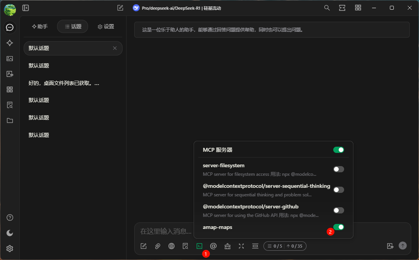Viewport: 419px width, 260px height.
Task: Toggle narrow mode icon in title bar
Action: (x=342, y=8)
